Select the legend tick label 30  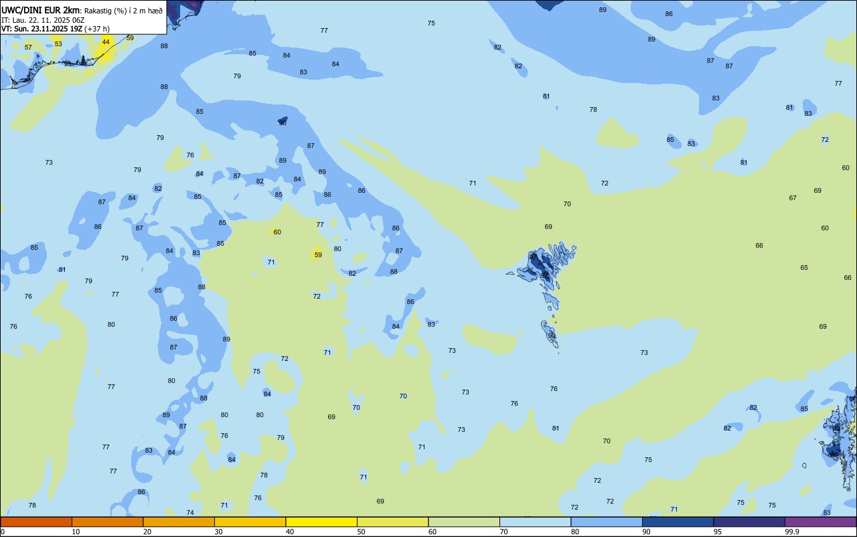[218, 532]
